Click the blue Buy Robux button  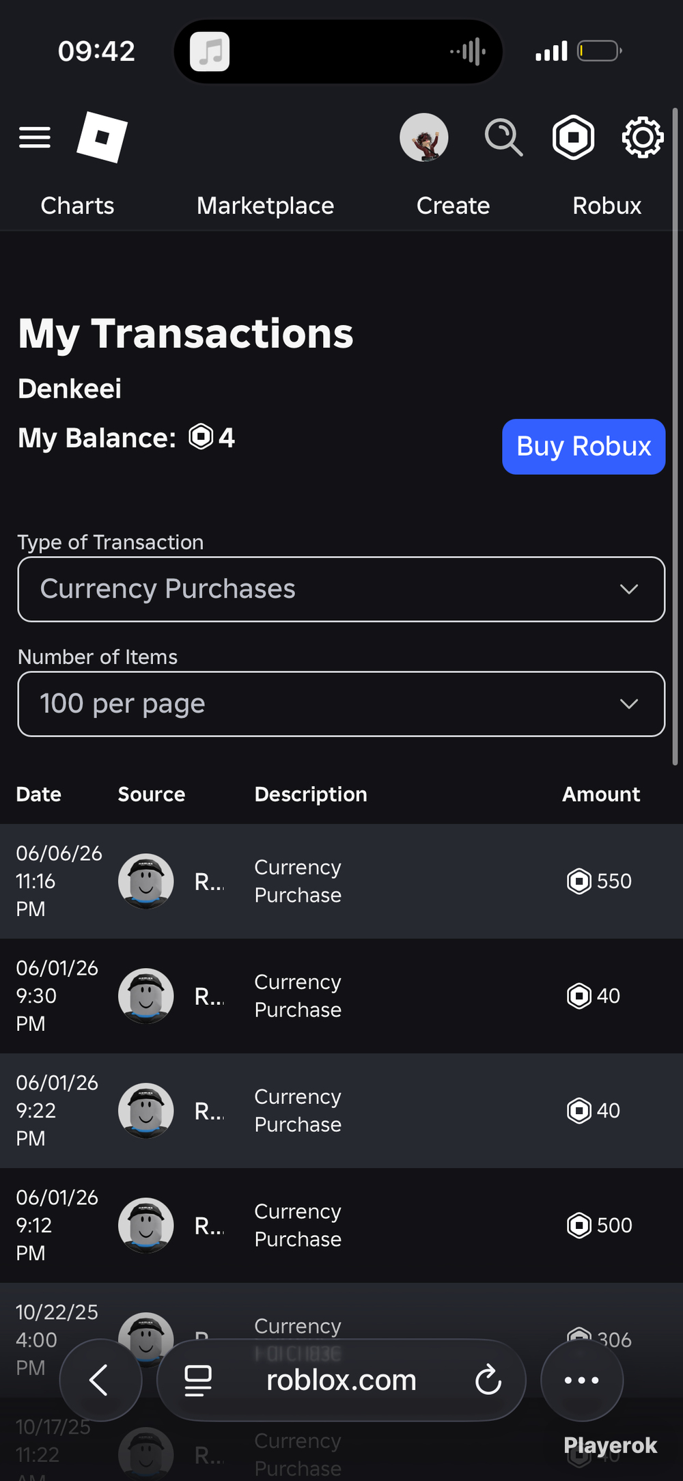pyautogui.click(x=584, y=446)
